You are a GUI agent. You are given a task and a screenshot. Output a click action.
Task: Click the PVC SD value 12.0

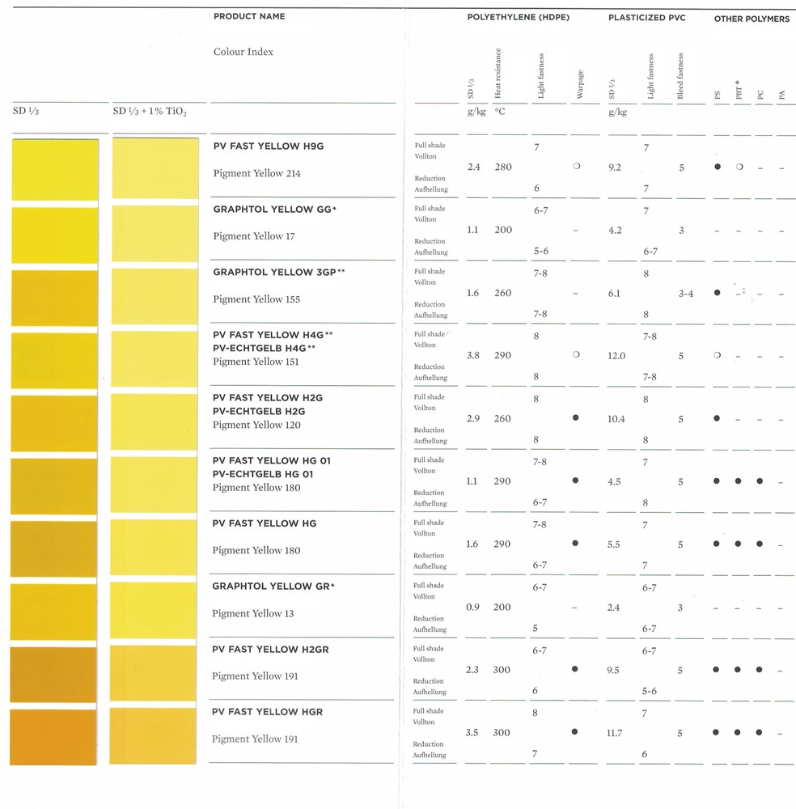coord(616,356)
